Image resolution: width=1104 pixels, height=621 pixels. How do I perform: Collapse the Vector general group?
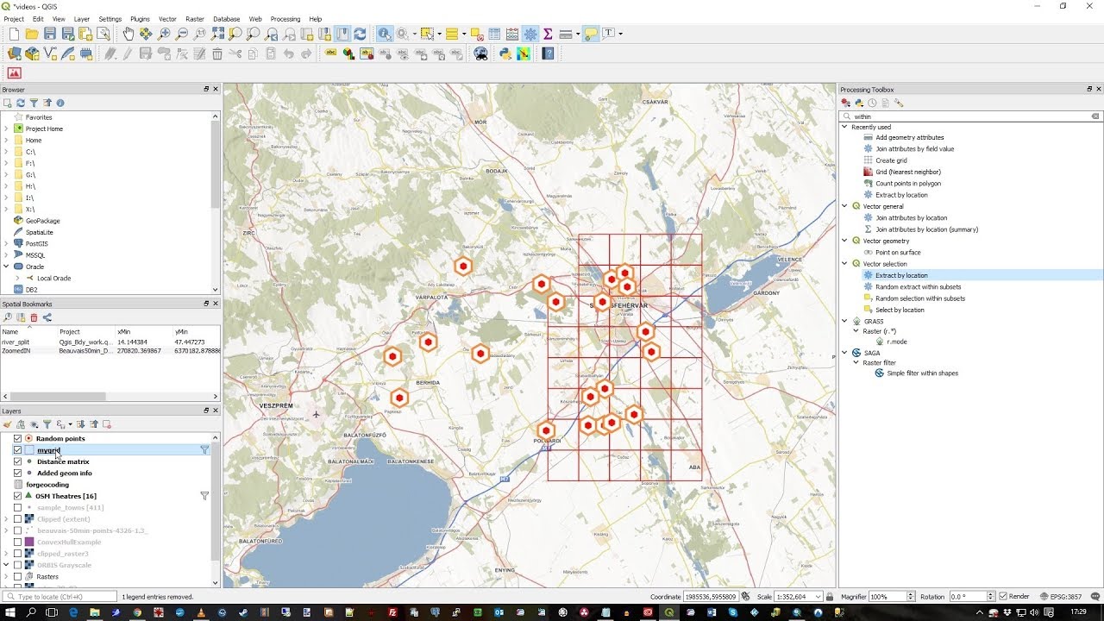tap(845, 206)
